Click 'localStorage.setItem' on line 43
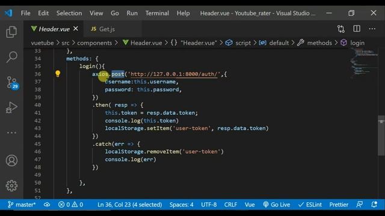Image resolution: width=385 pixels, height=216 pixels. pyautogui.click(x=137, y=128)
